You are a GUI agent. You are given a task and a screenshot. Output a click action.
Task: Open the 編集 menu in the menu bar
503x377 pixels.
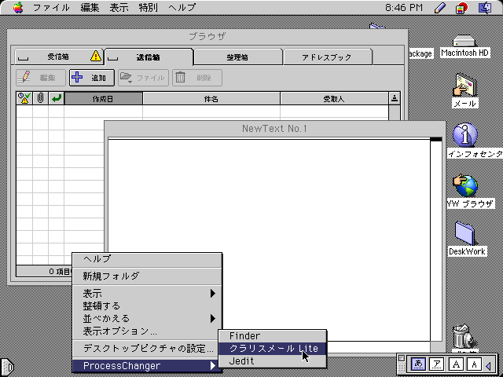coord(90,7)
